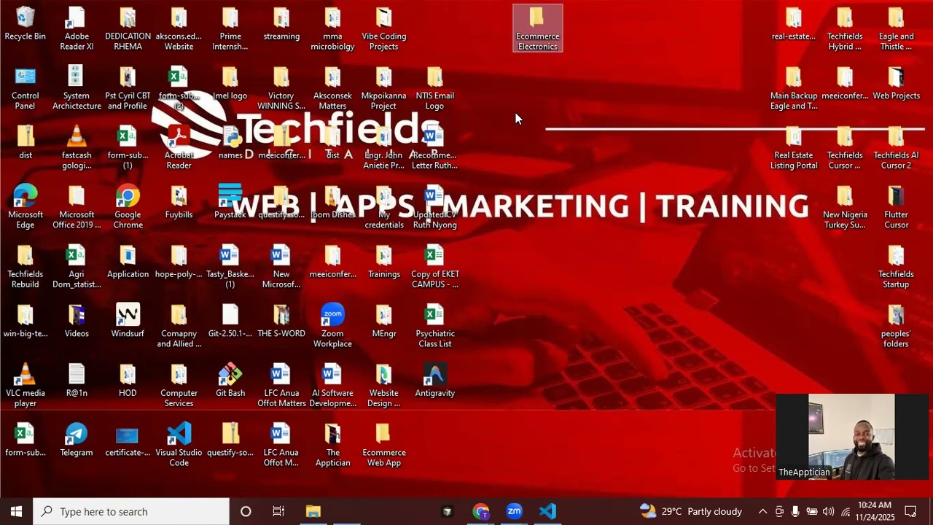Select the Videos folder icon
This screenshot has height=525, width=933.
point(77,321)
